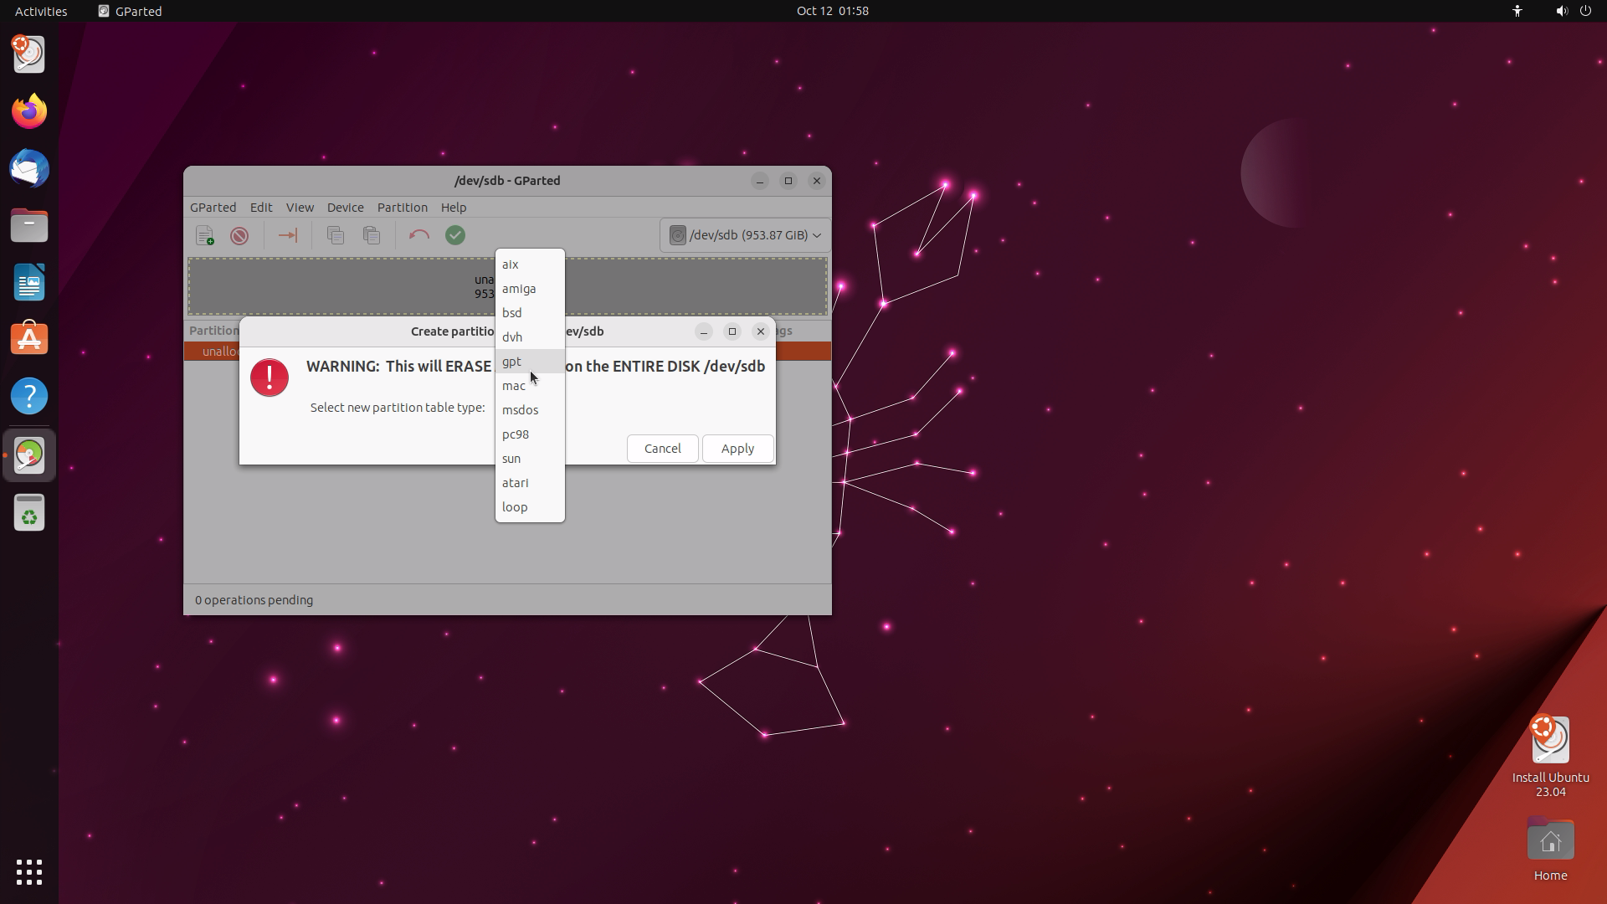Click the Partition column header

tap(214, 331)
